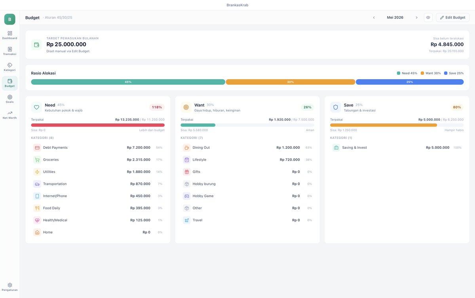475x298 pixels.
Task: Click the green B app logo
Action: (10, 19)
